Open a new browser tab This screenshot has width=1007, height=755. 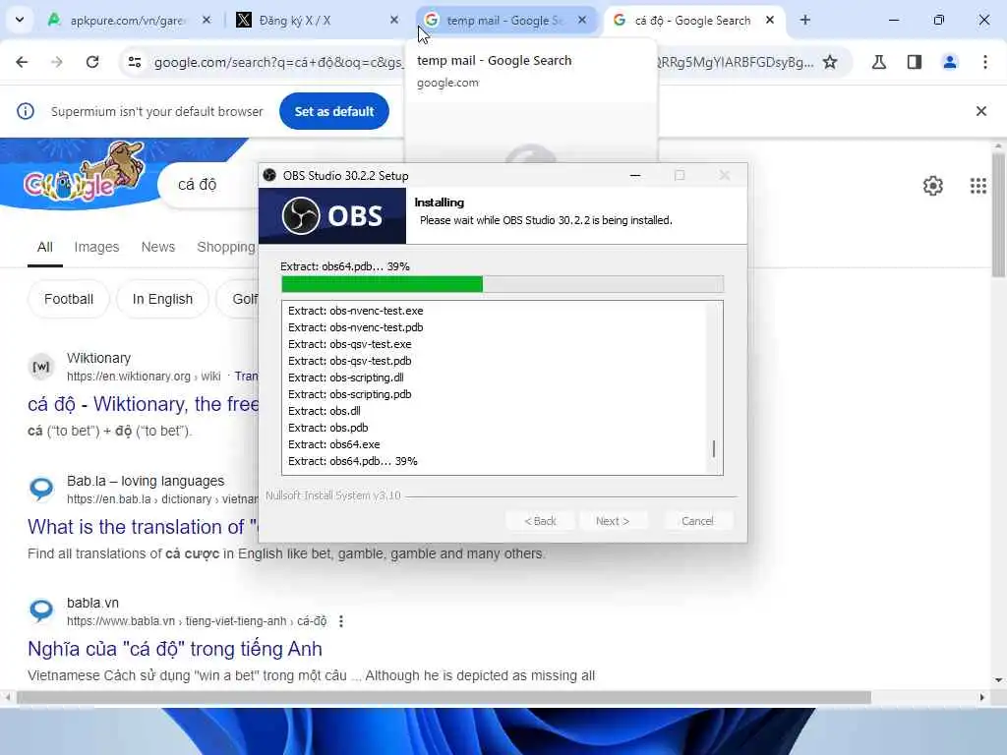(804, 20)
